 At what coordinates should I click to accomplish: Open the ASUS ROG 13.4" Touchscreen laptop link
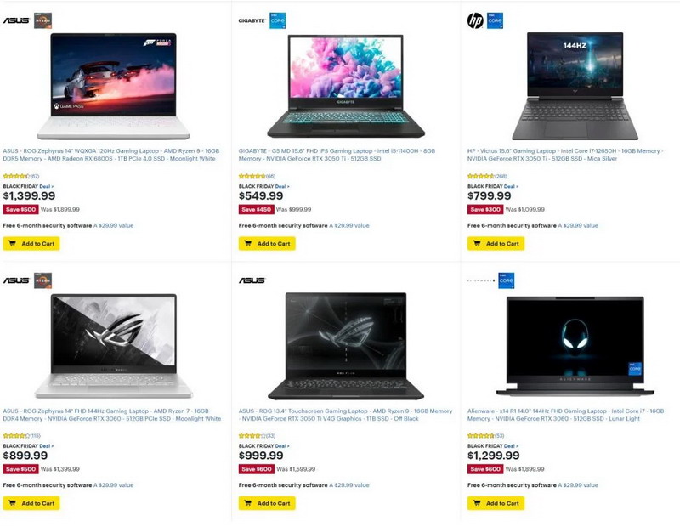(x=345, y=415)
